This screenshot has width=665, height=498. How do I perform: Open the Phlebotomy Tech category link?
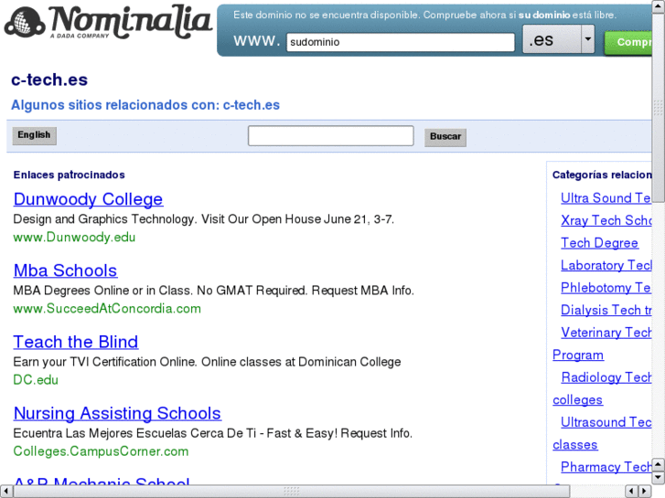pyautogui.click(x=606, y=288)
